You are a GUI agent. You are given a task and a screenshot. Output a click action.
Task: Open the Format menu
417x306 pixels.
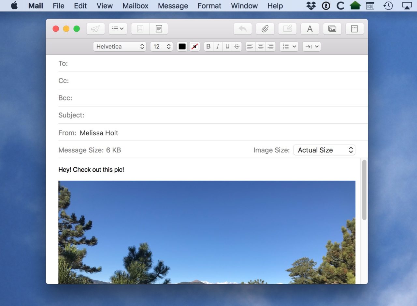(209, 6)
